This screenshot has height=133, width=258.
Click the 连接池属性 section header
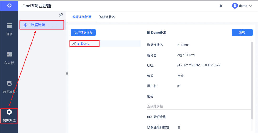click(x=155, y=106)
